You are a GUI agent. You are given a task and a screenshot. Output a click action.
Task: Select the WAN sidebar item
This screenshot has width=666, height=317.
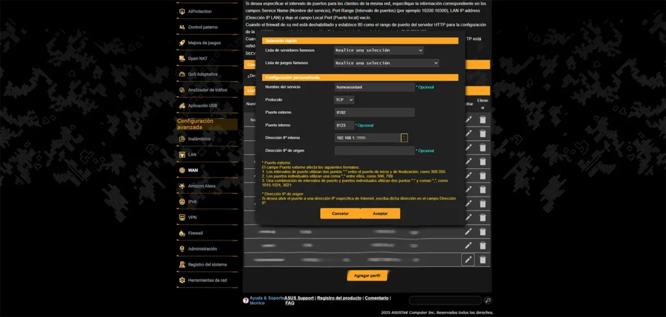tap(193, 170)
